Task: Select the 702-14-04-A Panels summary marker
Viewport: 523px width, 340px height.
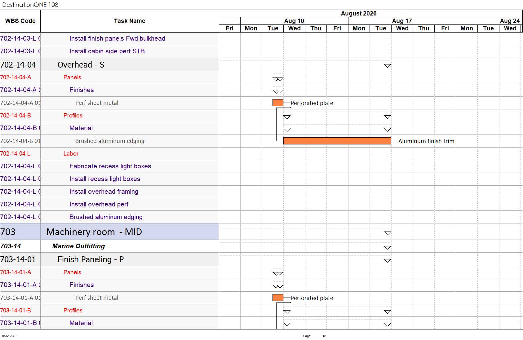Action: click(x=278, y=79)
